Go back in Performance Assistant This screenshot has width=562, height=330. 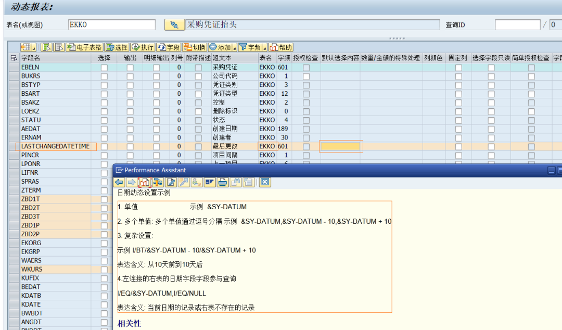tap(119, 182)
